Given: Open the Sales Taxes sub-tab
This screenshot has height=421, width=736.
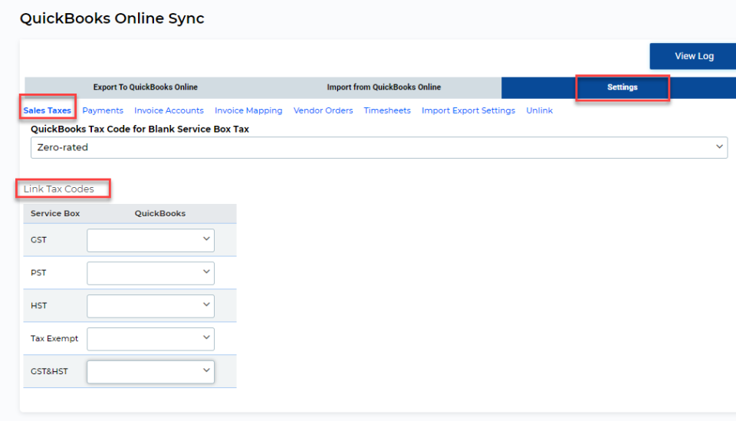Looking at the screenshot, I should [47, 110].
